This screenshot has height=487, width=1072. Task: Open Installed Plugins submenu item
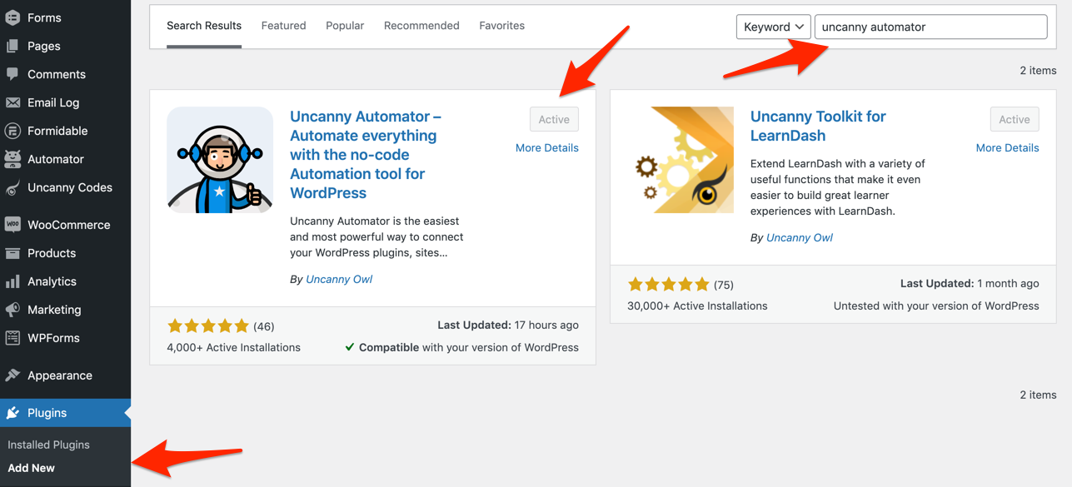(48, 445)
